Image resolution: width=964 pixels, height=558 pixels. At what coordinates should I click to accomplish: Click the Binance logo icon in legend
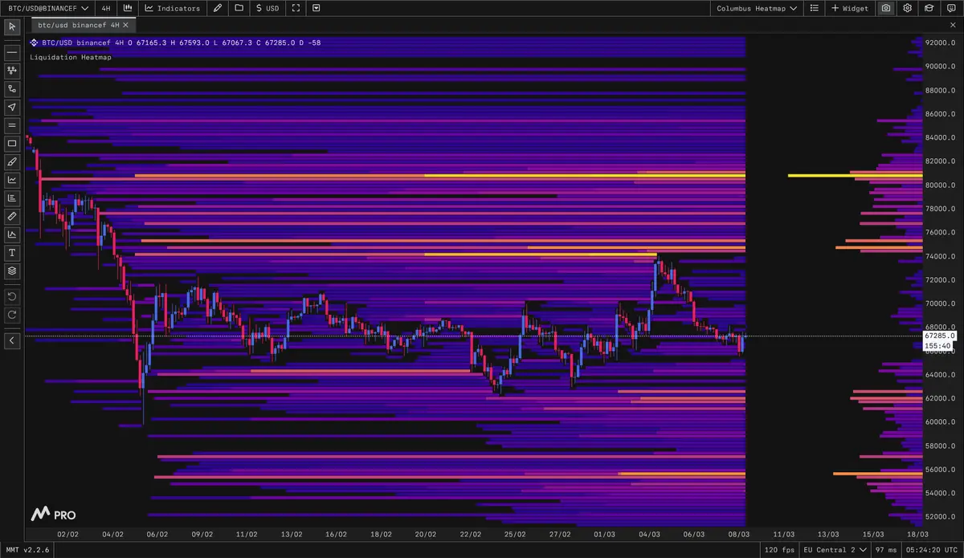[34, 43]
